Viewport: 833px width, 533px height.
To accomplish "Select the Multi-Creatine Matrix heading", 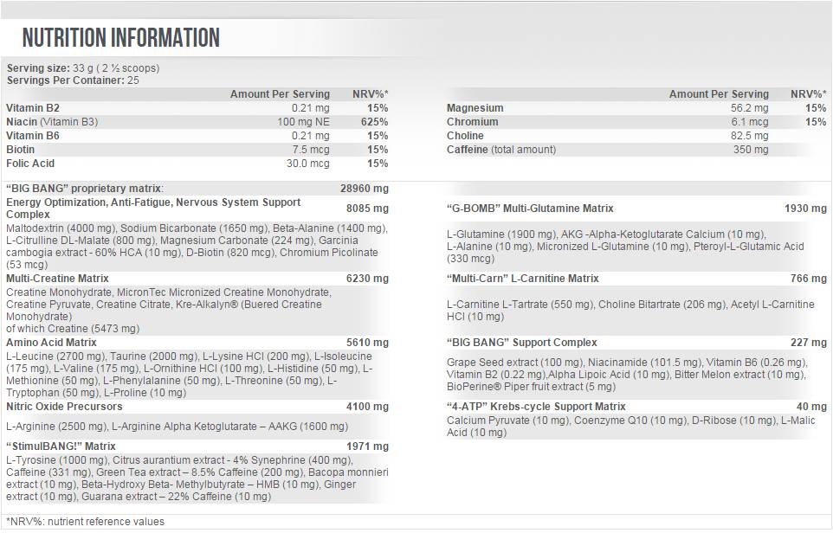I will click(x=57, y=279).
